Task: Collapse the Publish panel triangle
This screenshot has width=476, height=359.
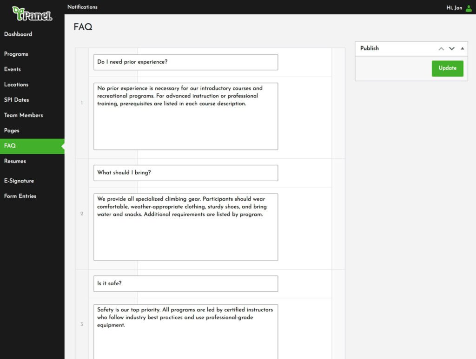Action: point(463,48)
